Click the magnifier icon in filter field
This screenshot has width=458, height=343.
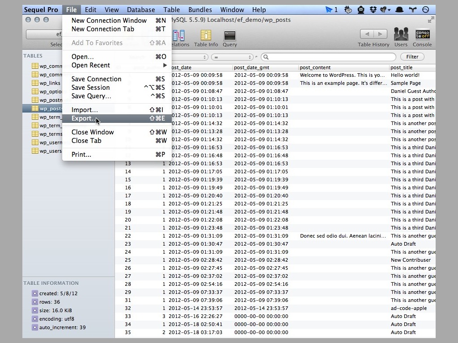266,57
